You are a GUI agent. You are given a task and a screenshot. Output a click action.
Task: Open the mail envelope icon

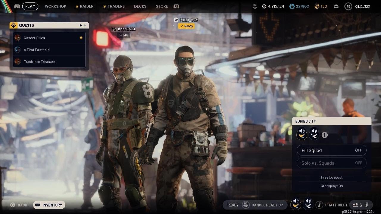coord(336,6)
